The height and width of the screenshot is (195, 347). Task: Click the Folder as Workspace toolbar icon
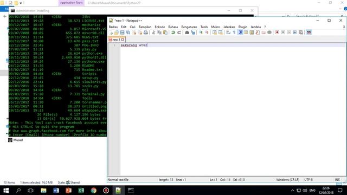click(264, 32)
